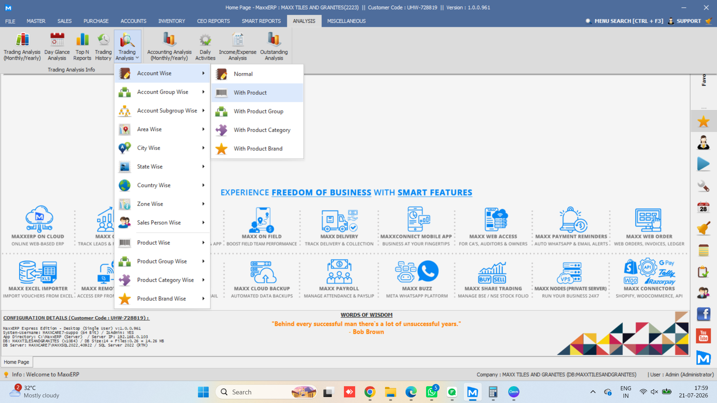Expand City Wise submenu

(x=162, y=148)
